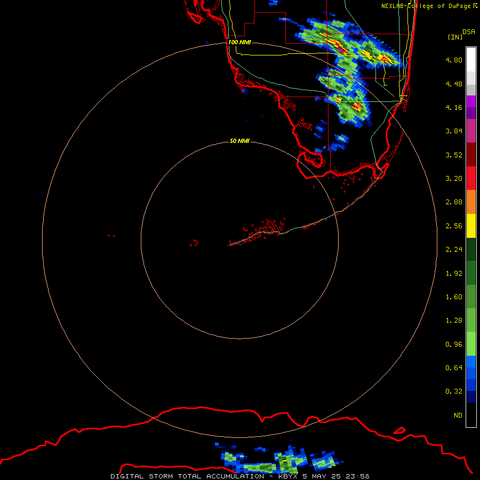Click the 3.84 legend value
The image size is (480, 480).
tap(454, 131)
